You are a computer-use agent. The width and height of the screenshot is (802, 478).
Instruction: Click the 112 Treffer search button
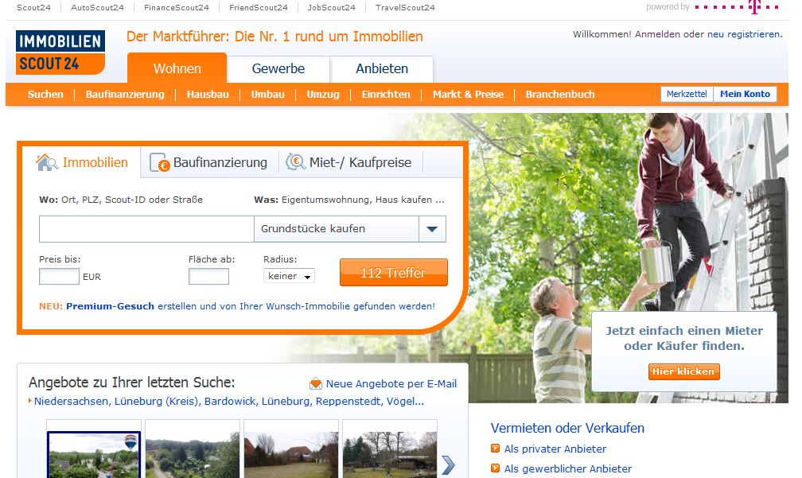pos(393,273)
